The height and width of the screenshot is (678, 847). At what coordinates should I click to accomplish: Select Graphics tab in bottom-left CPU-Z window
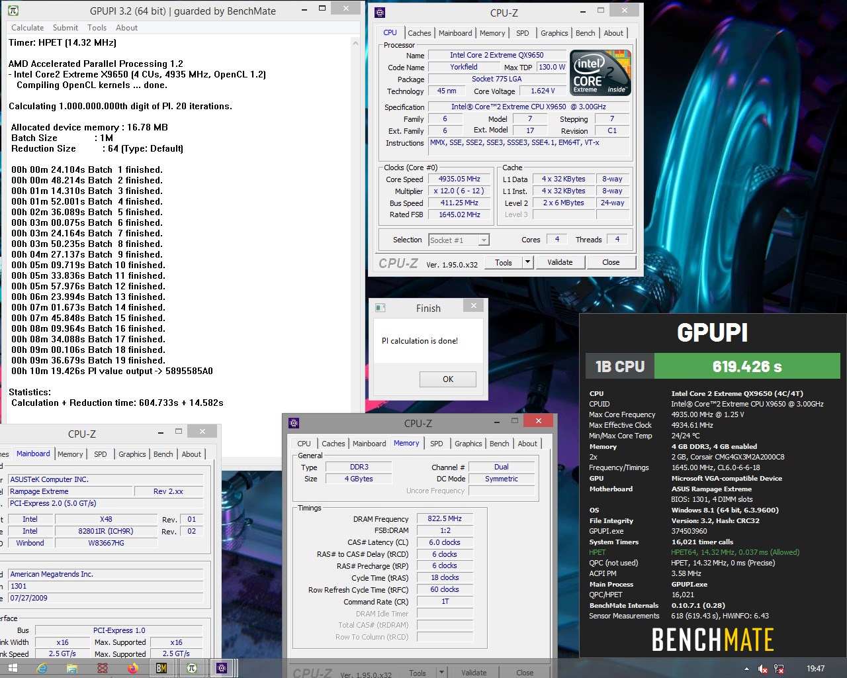pos(132,454)
